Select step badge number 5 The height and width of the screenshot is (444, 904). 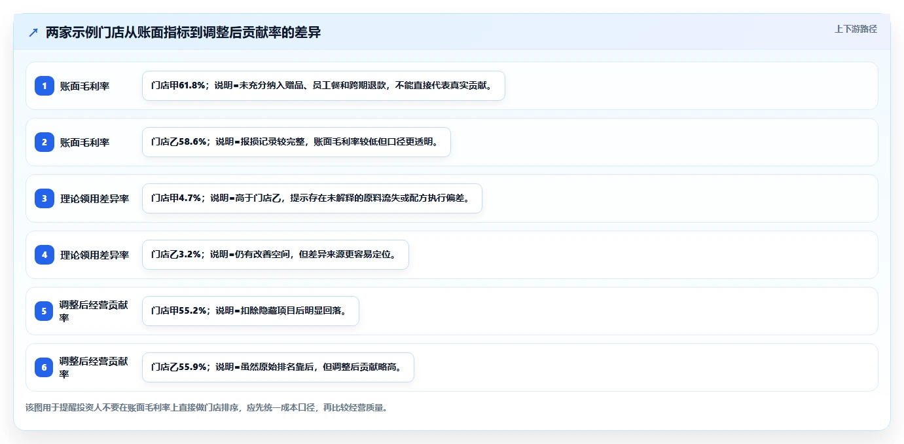(x=45, y=311)
